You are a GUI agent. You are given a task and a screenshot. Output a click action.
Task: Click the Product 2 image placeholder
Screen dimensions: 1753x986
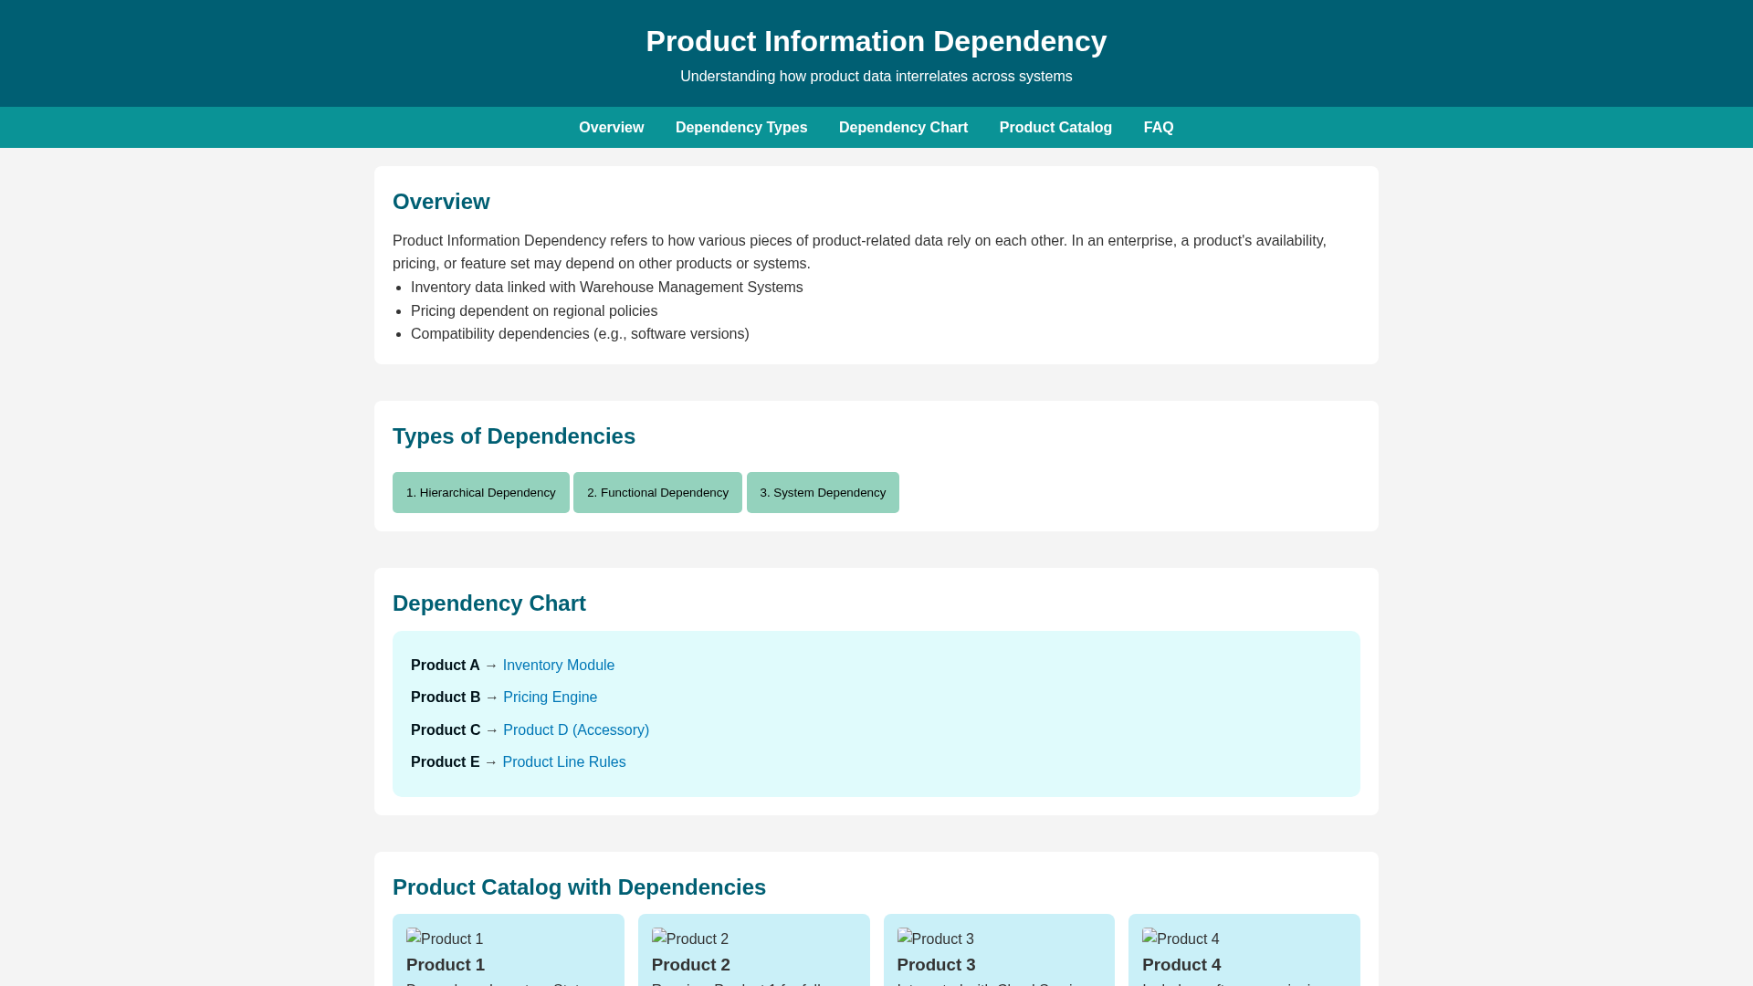[690, 939]
